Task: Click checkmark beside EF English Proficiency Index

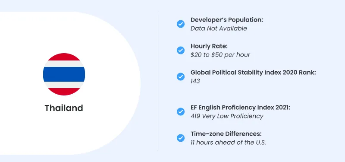Action: pos(181,112)
